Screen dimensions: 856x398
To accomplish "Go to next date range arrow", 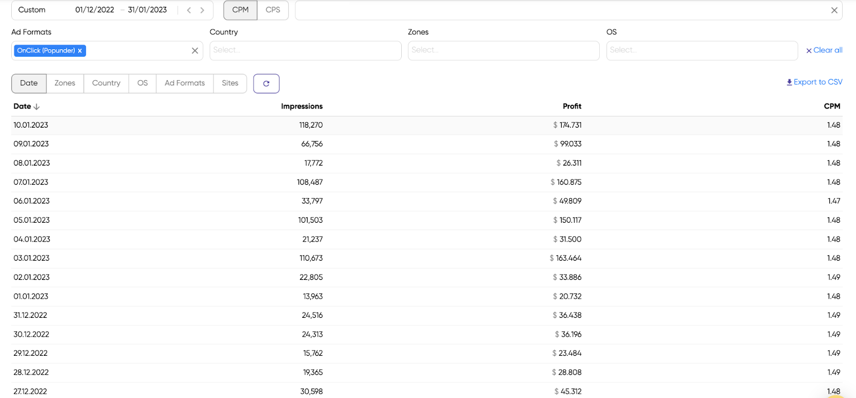I will (x=202, y=10).
